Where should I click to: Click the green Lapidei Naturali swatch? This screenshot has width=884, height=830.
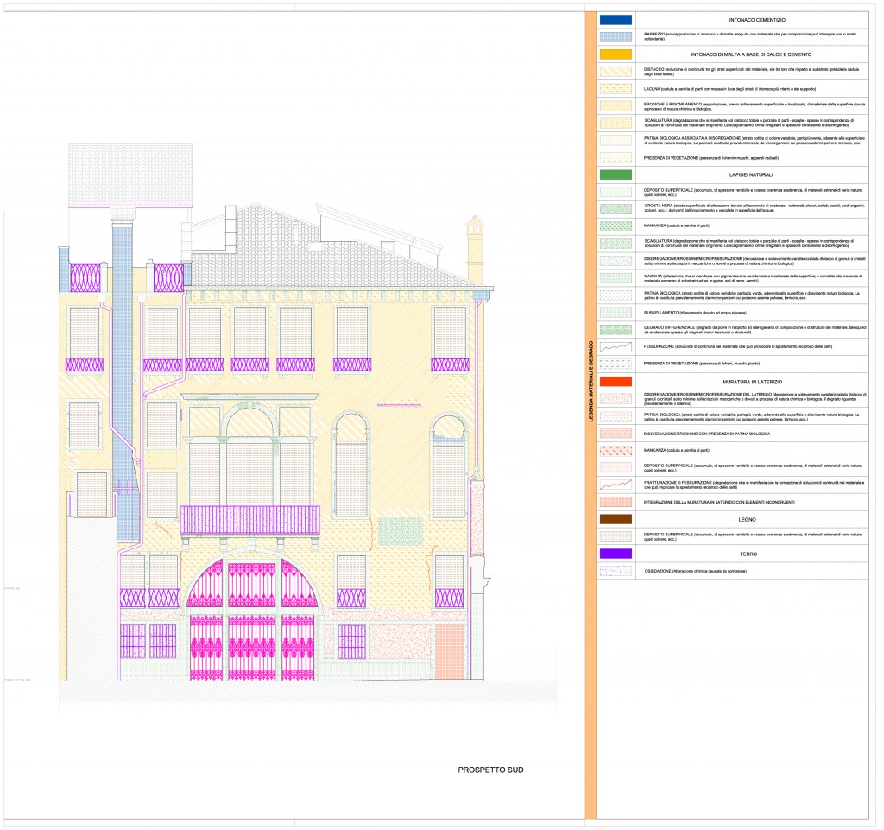[616, 175]
